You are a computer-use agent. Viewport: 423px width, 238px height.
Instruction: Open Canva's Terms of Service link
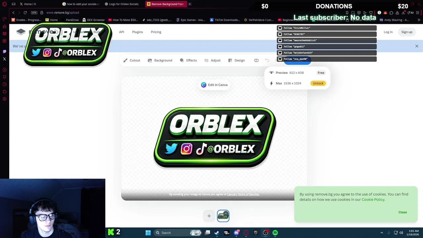pyautogui.click(x=243, y=194)
